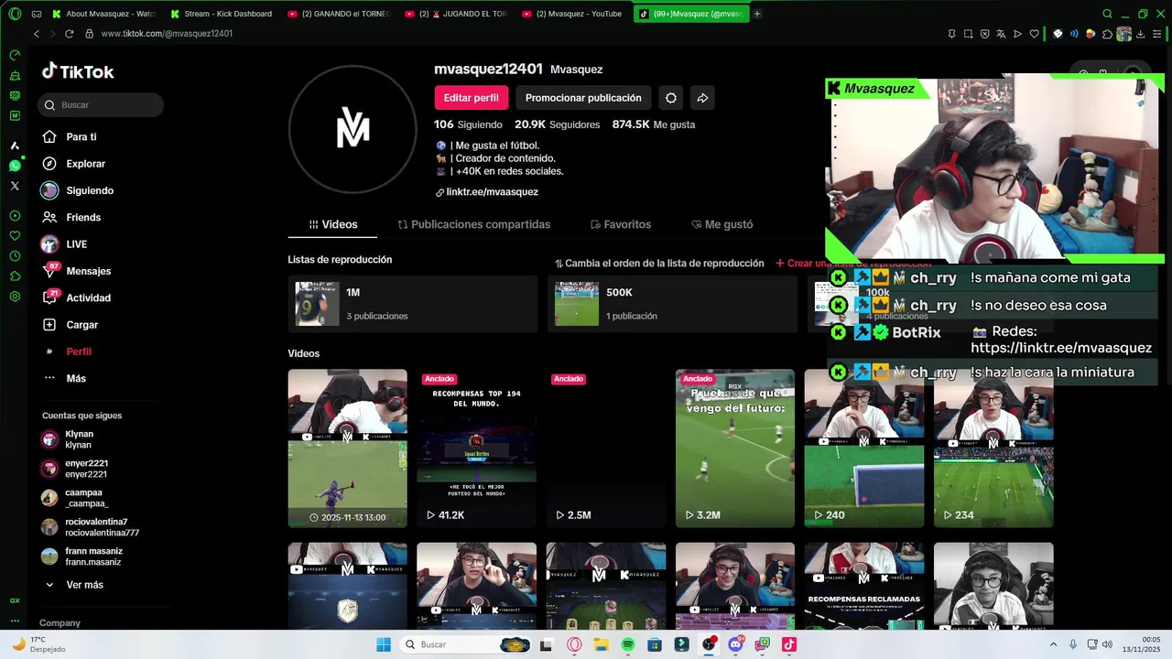Open Discord from the taskbar
This screenshot has width=1172, height=659.
click(x=735, y=644)
